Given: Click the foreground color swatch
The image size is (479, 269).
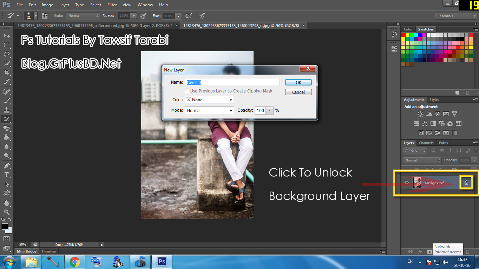Looking at the screenshot, I should click(x=5, y=227).
